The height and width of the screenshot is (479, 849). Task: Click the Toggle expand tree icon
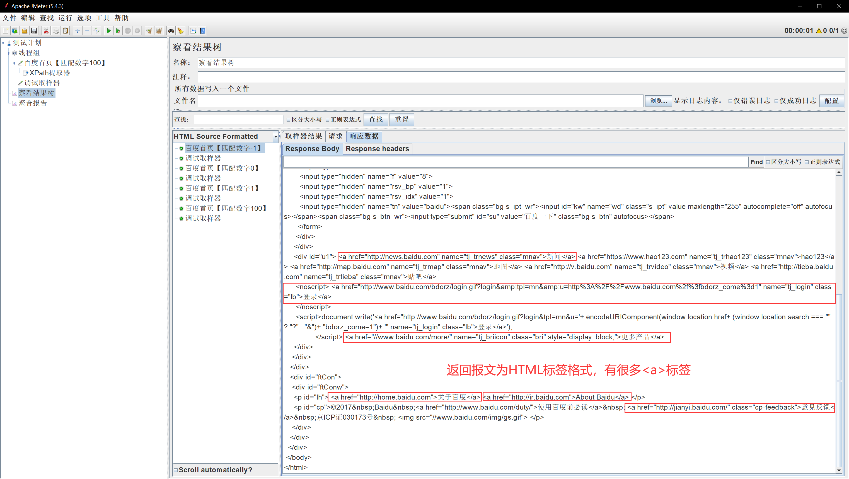click(x=96, y=31)
